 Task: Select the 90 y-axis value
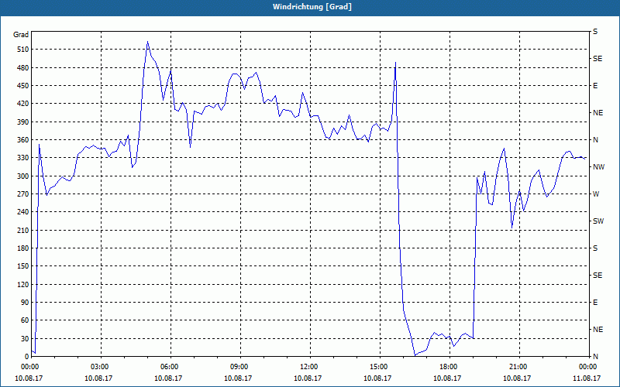[25, 303]
